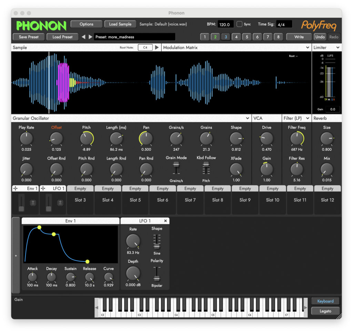This screenshot has width=353, height=333.
Task: Open the Granular Oscillator dropdown arrow
Action: [x=248, y=118]
